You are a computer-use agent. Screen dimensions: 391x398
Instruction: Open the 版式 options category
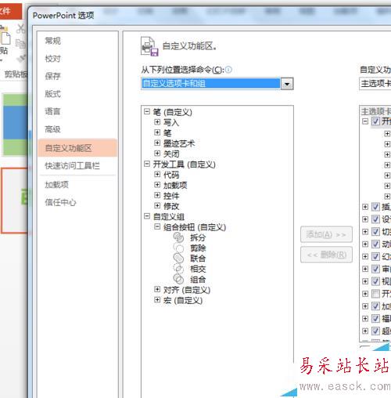[x=53, y=94]
